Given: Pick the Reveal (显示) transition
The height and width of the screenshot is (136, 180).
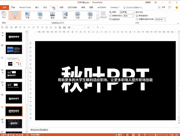Looking at the screenshot, I should coord(90,15).
